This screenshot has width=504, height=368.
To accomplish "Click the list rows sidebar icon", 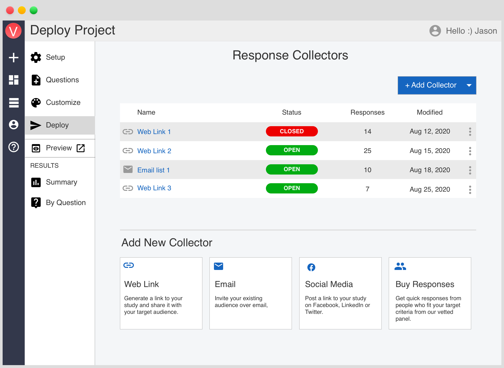I will point(14,103).
